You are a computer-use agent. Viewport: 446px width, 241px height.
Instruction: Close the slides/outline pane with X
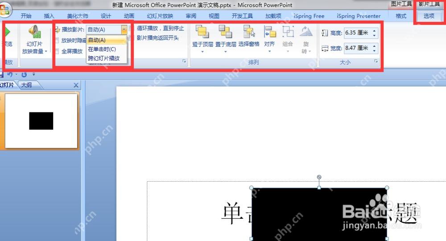[x=76, y=85]
